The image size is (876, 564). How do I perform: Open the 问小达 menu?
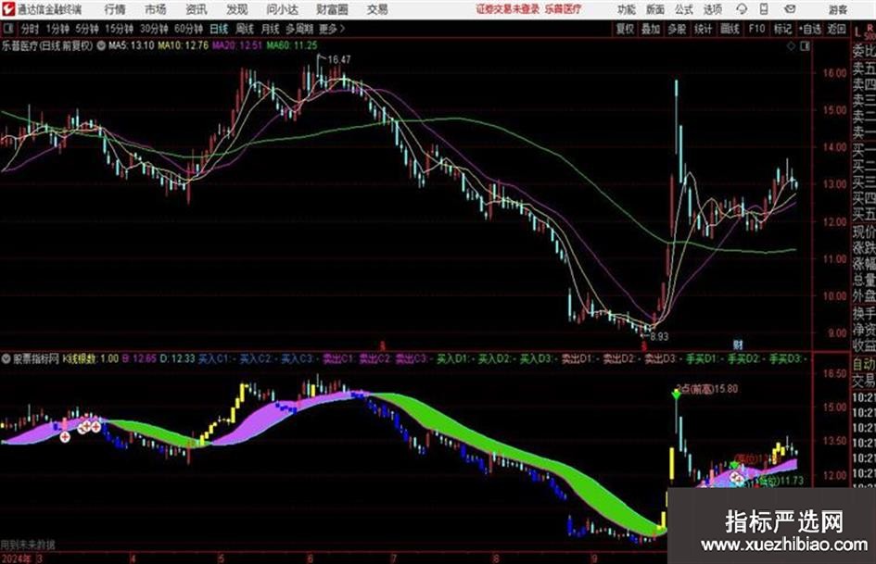(282, 9)
